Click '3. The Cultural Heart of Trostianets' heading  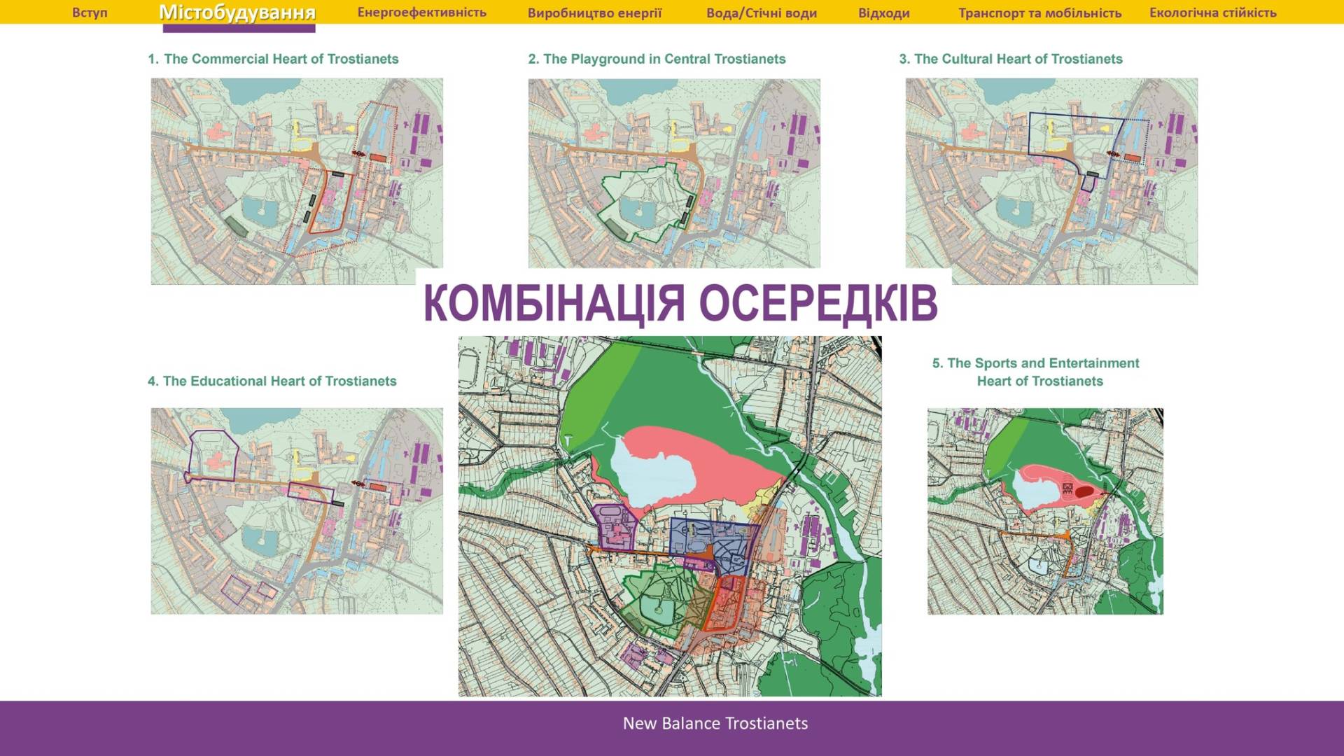[1010, 59]
